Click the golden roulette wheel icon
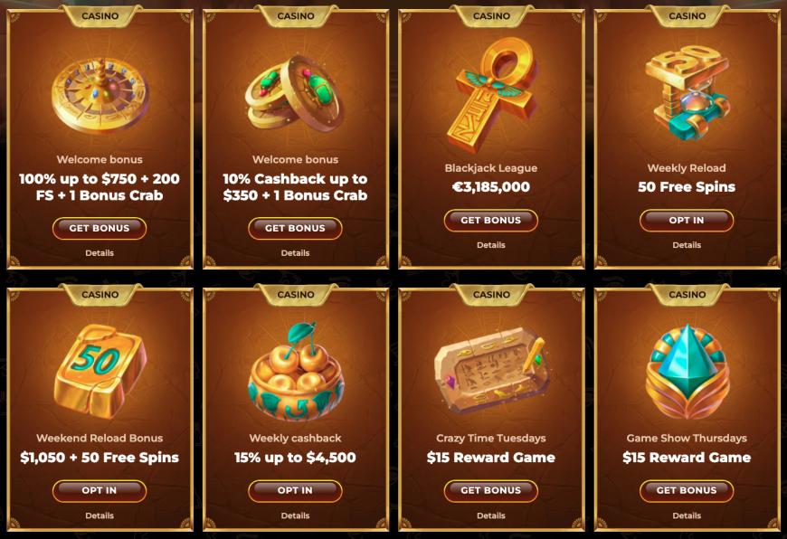 [x=100, y=95]
